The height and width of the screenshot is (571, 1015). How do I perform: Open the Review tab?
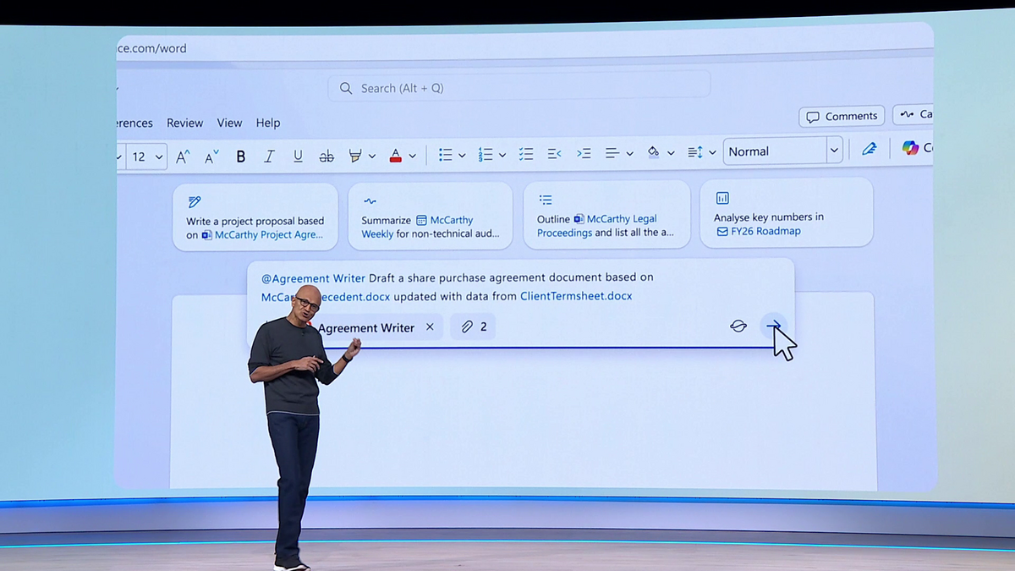click(x=184, y=123)
